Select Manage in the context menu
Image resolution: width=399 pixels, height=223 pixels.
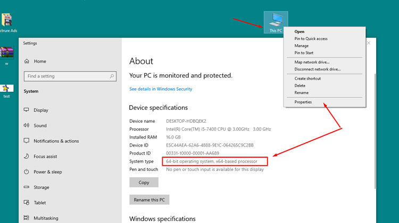(302, 46)
